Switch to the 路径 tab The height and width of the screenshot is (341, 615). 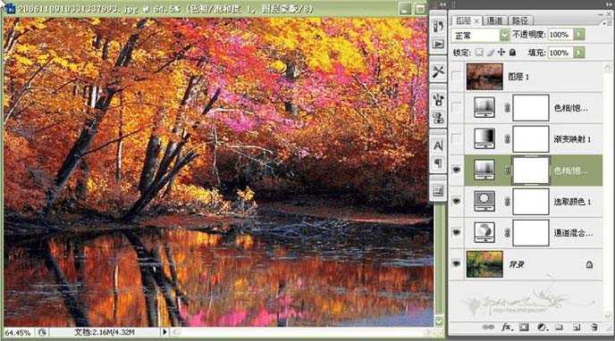[519, 21]
